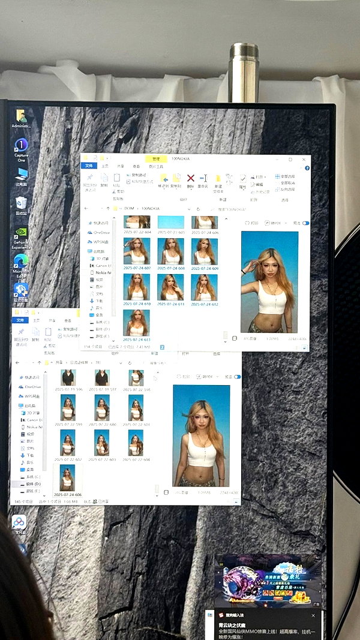Image resolution: width=360 pixels, height=640 pixels.
Task: Switch to the 文件 tab in 100NOKIA window
Action: [x=89, y=166]
